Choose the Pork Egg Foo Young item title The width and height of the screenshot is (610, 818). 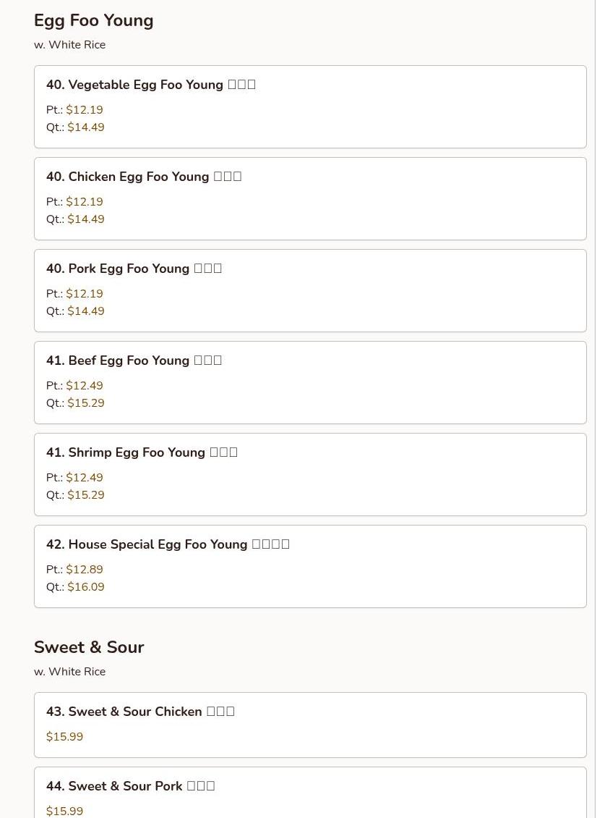click(134, 269)
